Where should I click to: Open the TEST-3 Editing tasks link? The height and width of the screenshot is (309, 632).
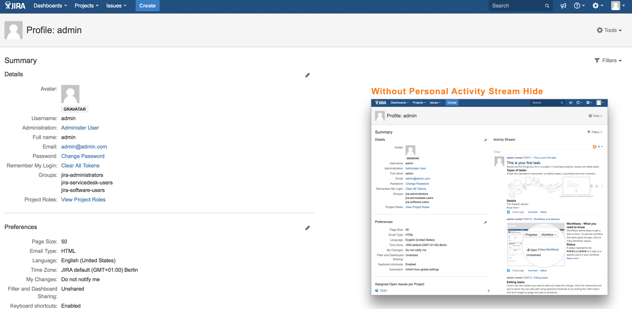[535, 278]
